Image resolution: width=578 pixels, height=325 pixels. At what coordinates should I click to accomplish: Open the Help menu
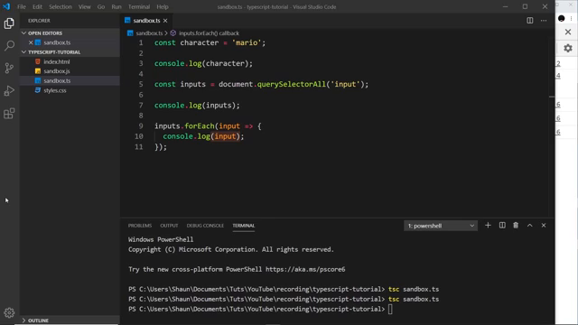163,6
